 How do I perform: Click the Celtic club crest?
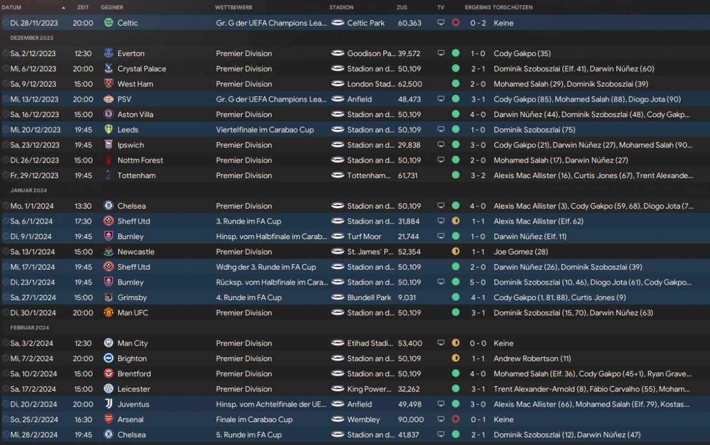[108, 23]
